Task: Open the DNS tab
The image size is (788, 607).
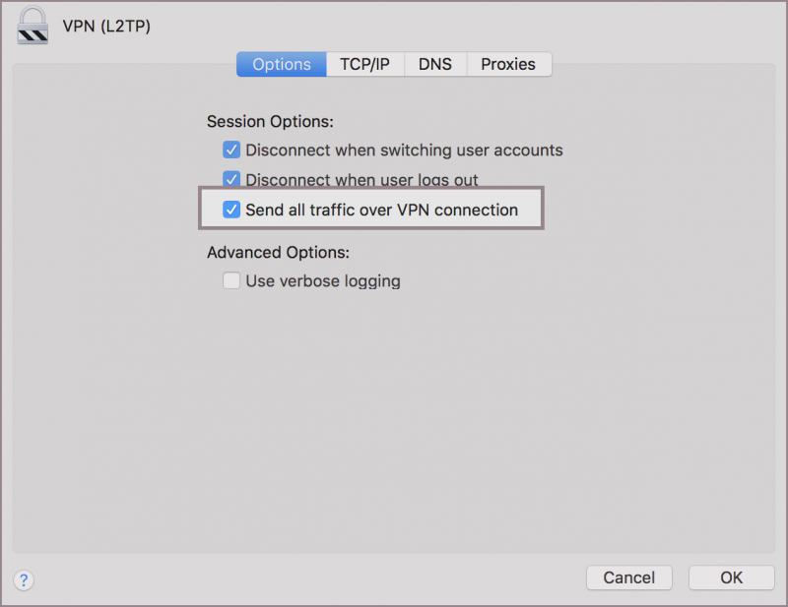Action: [434, 64]
